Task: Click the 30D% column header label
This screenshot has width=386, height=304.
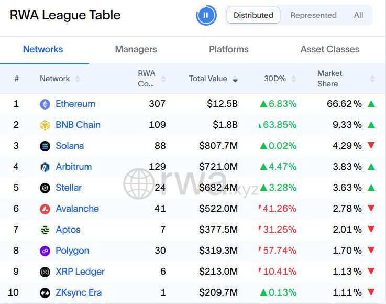Action: (275, 79)
